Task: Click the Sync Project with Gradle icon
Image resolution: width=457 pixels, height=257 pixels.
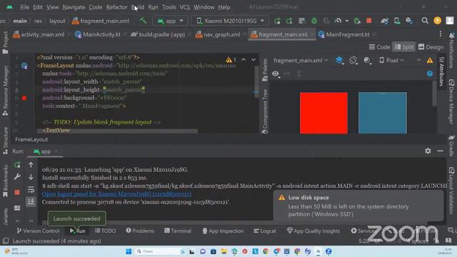Action: pos(384,21)
